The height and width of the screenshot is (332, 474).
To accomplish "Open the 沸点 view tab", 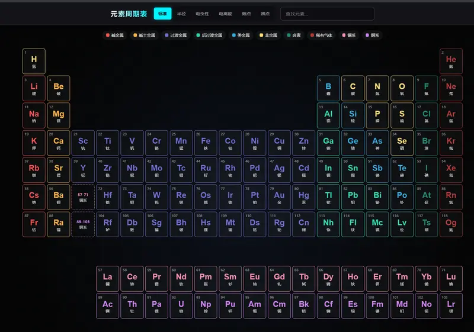I will coord(265,14).
